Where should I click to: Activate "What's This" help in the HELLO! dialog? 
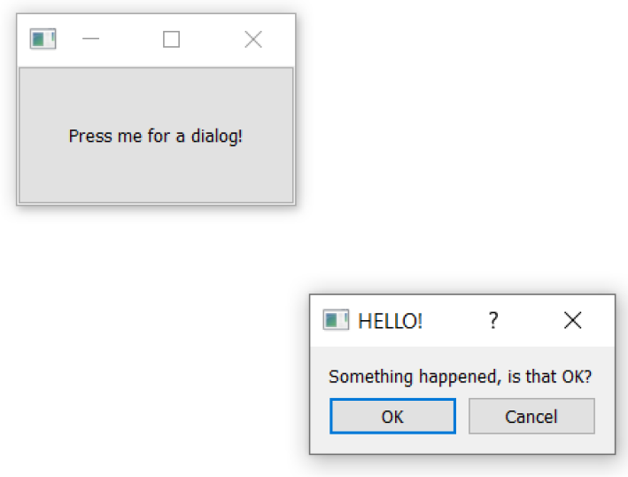pyautogui.click(x=493, y=320)
